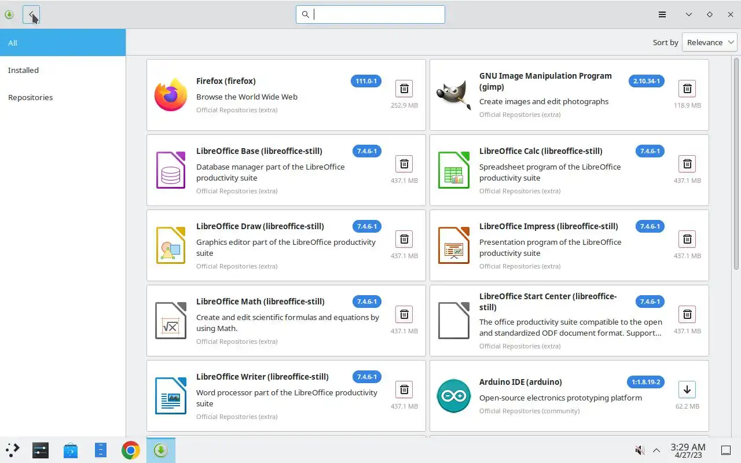Remove LibreOffice Base via trash icon
This screenshot has width=741, height=463.
point(404,164)
